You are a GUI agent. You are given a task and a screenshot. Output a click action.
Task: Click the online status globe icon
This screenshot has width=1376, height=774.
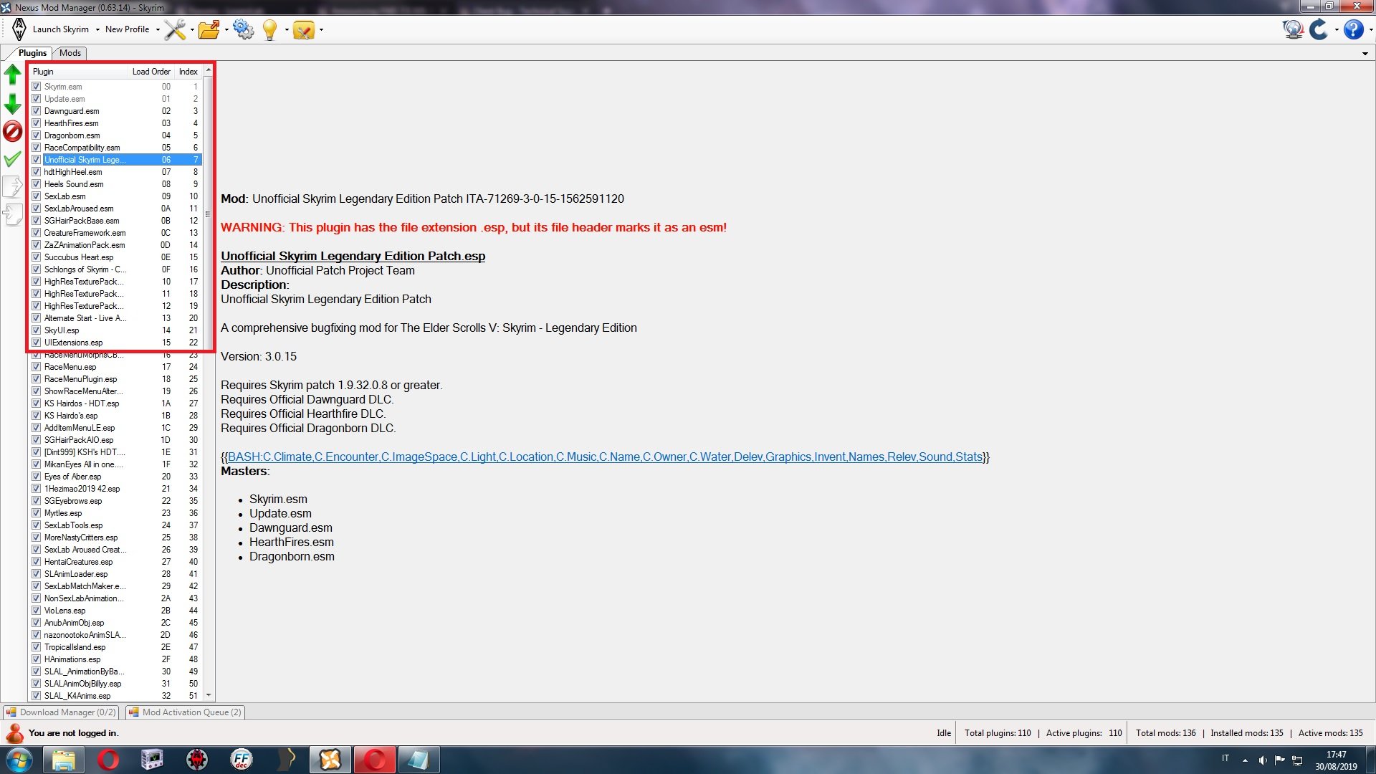point(1293,29)
